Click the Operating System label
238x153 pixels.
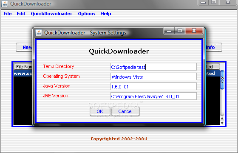pyautogui.click(x=61, y=76)
